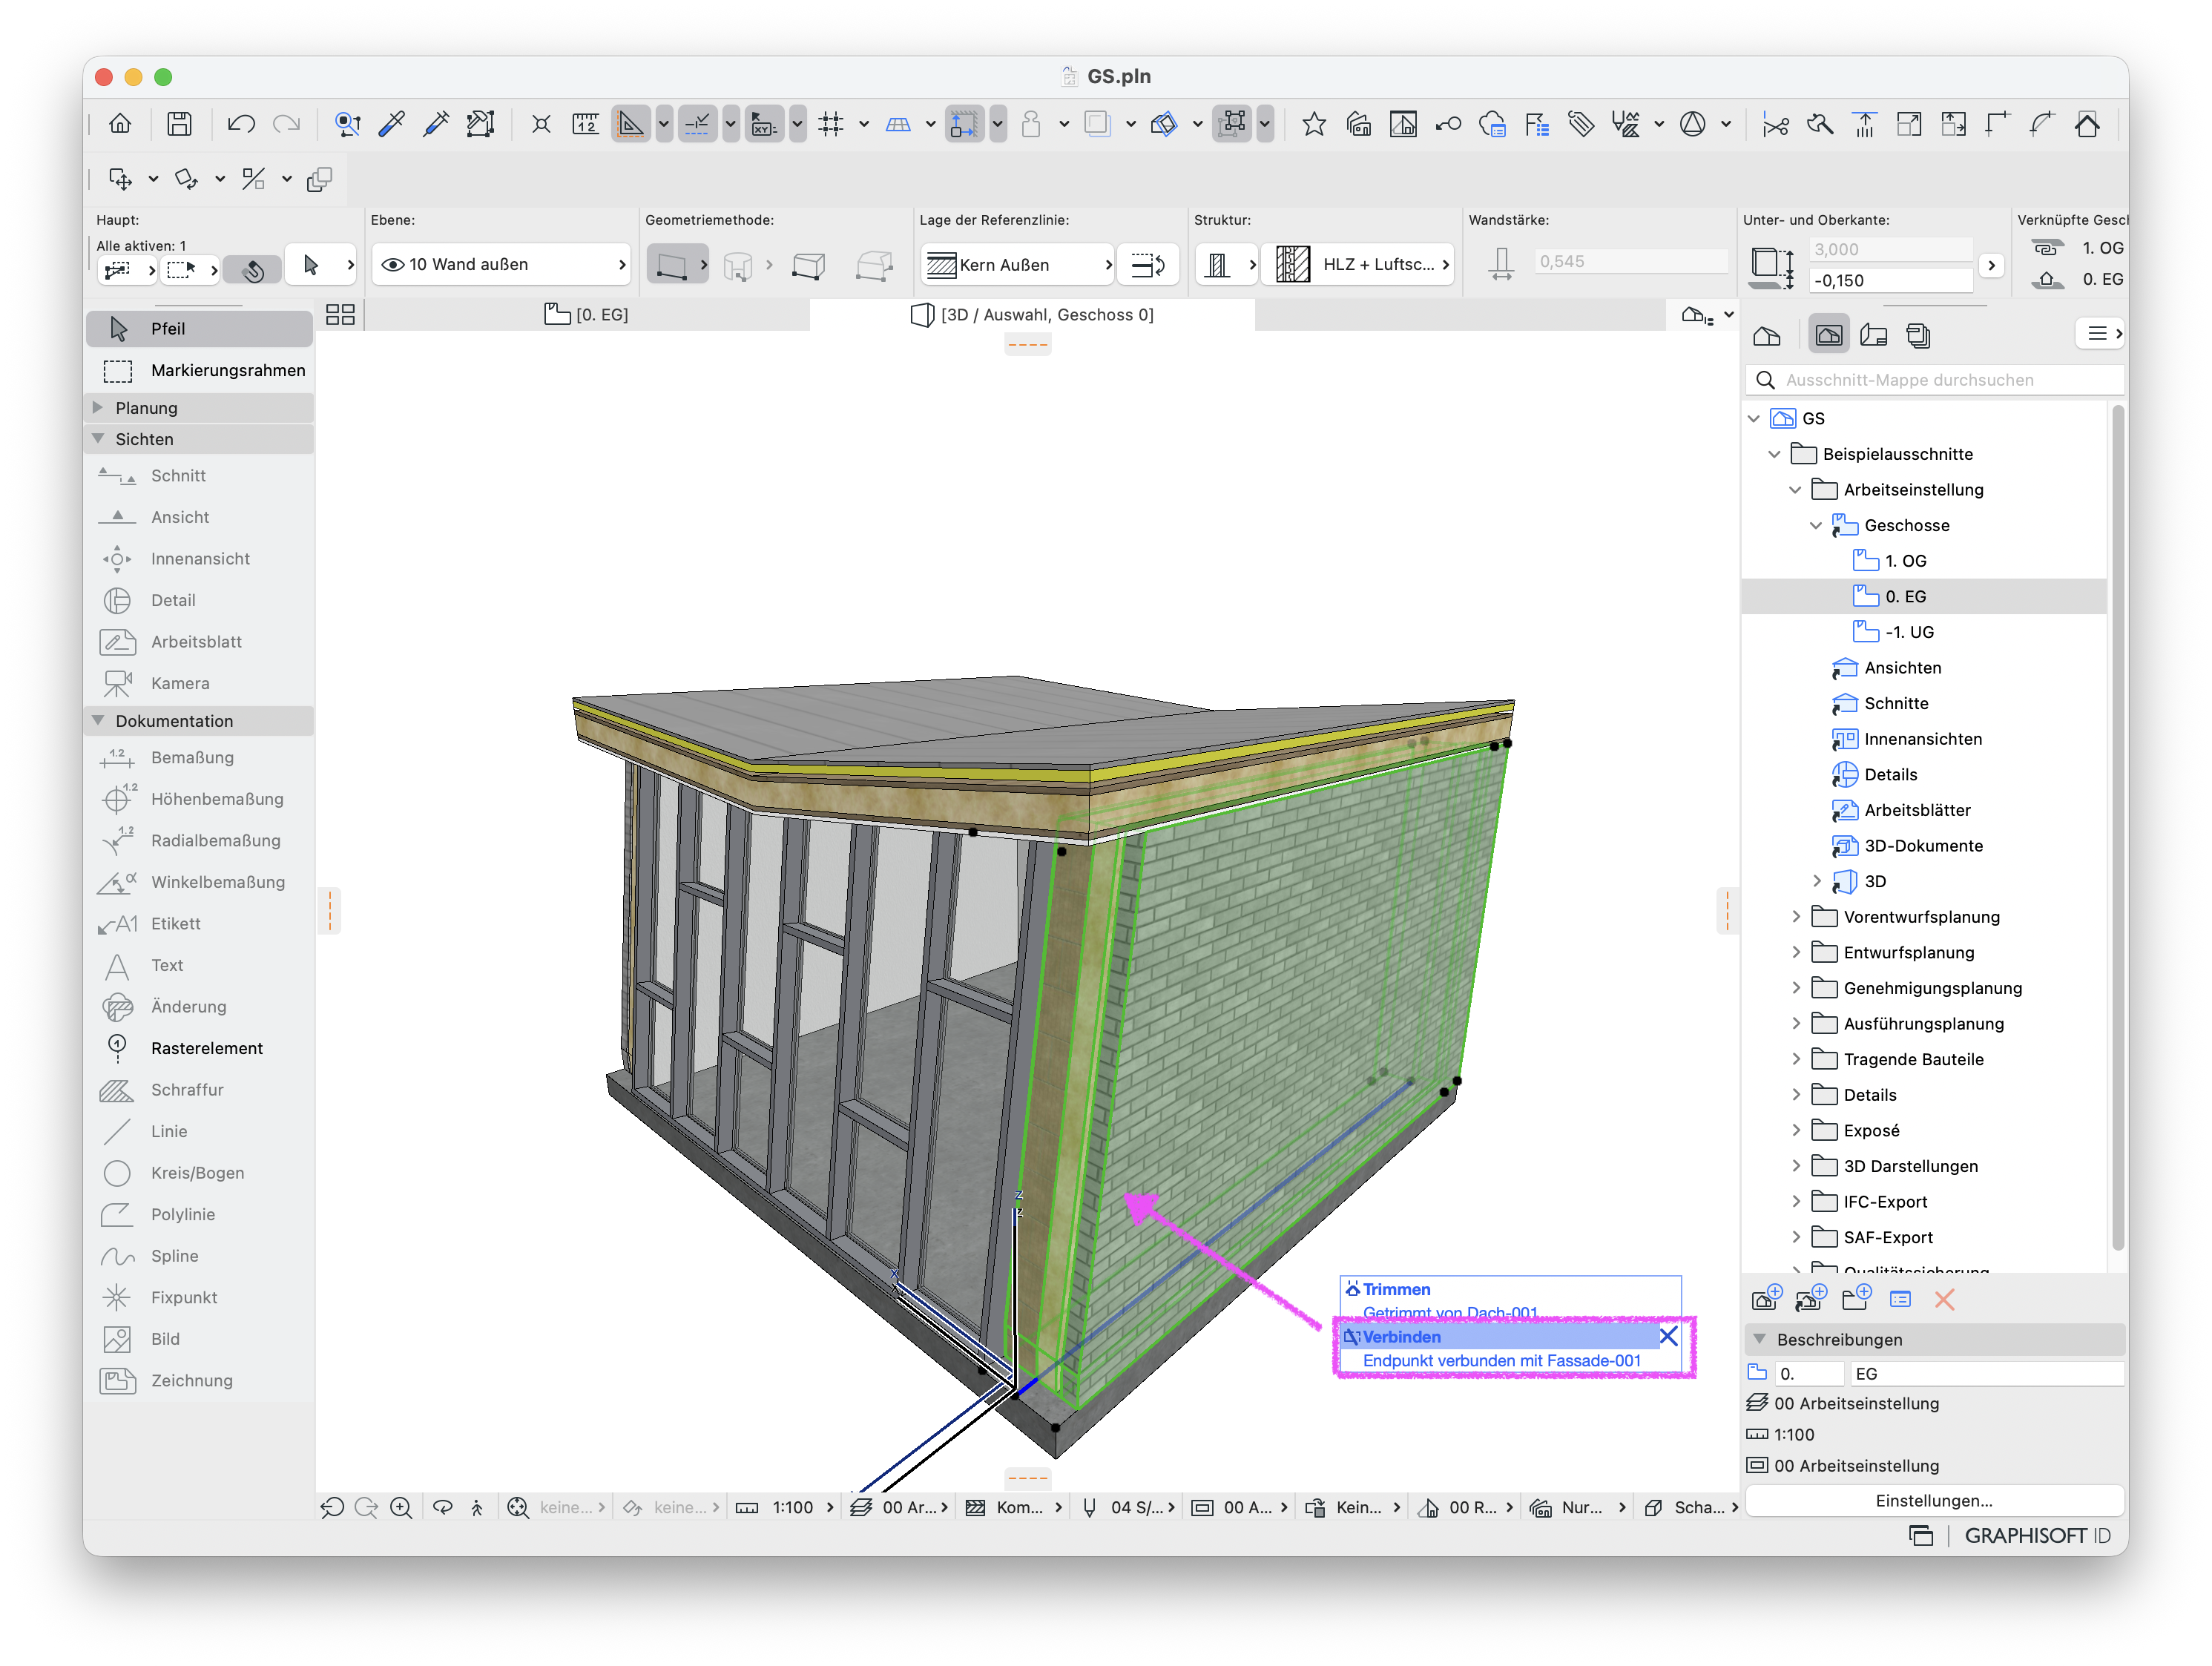
Task: Click the Einstellungen... button
Action: click(x=1934, y=1501)
